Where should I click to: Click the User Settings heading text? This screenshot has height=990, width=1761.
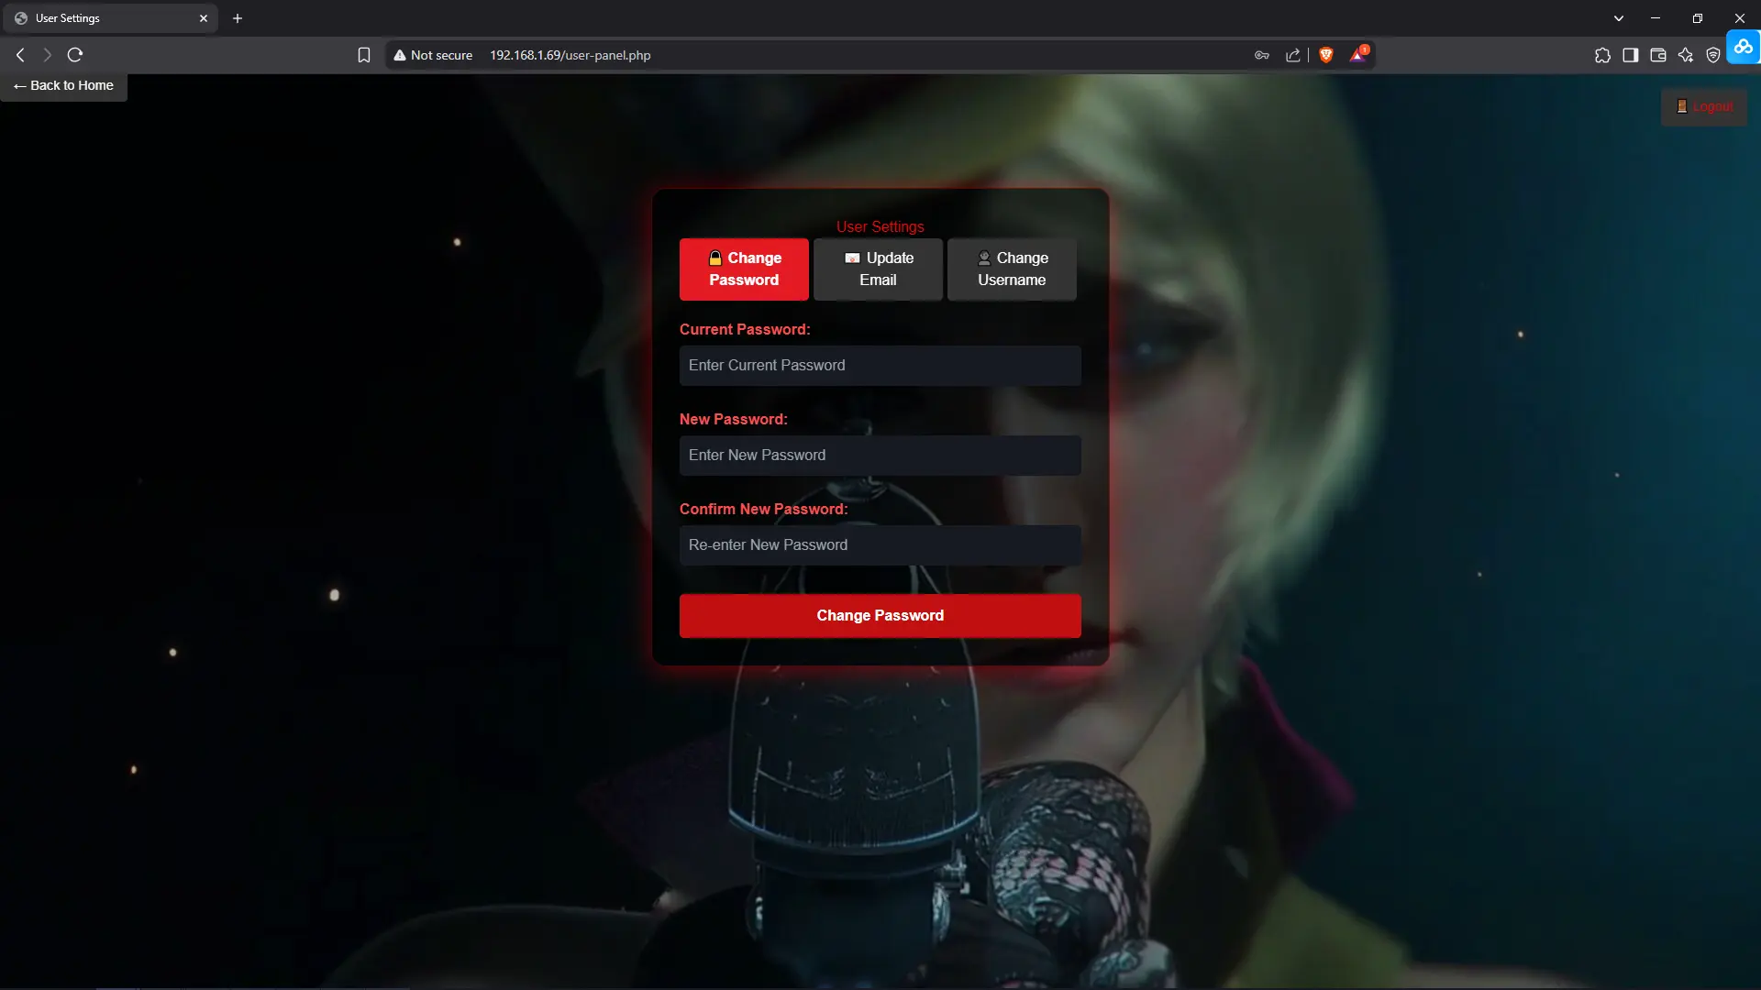click(x=880, y=226)
